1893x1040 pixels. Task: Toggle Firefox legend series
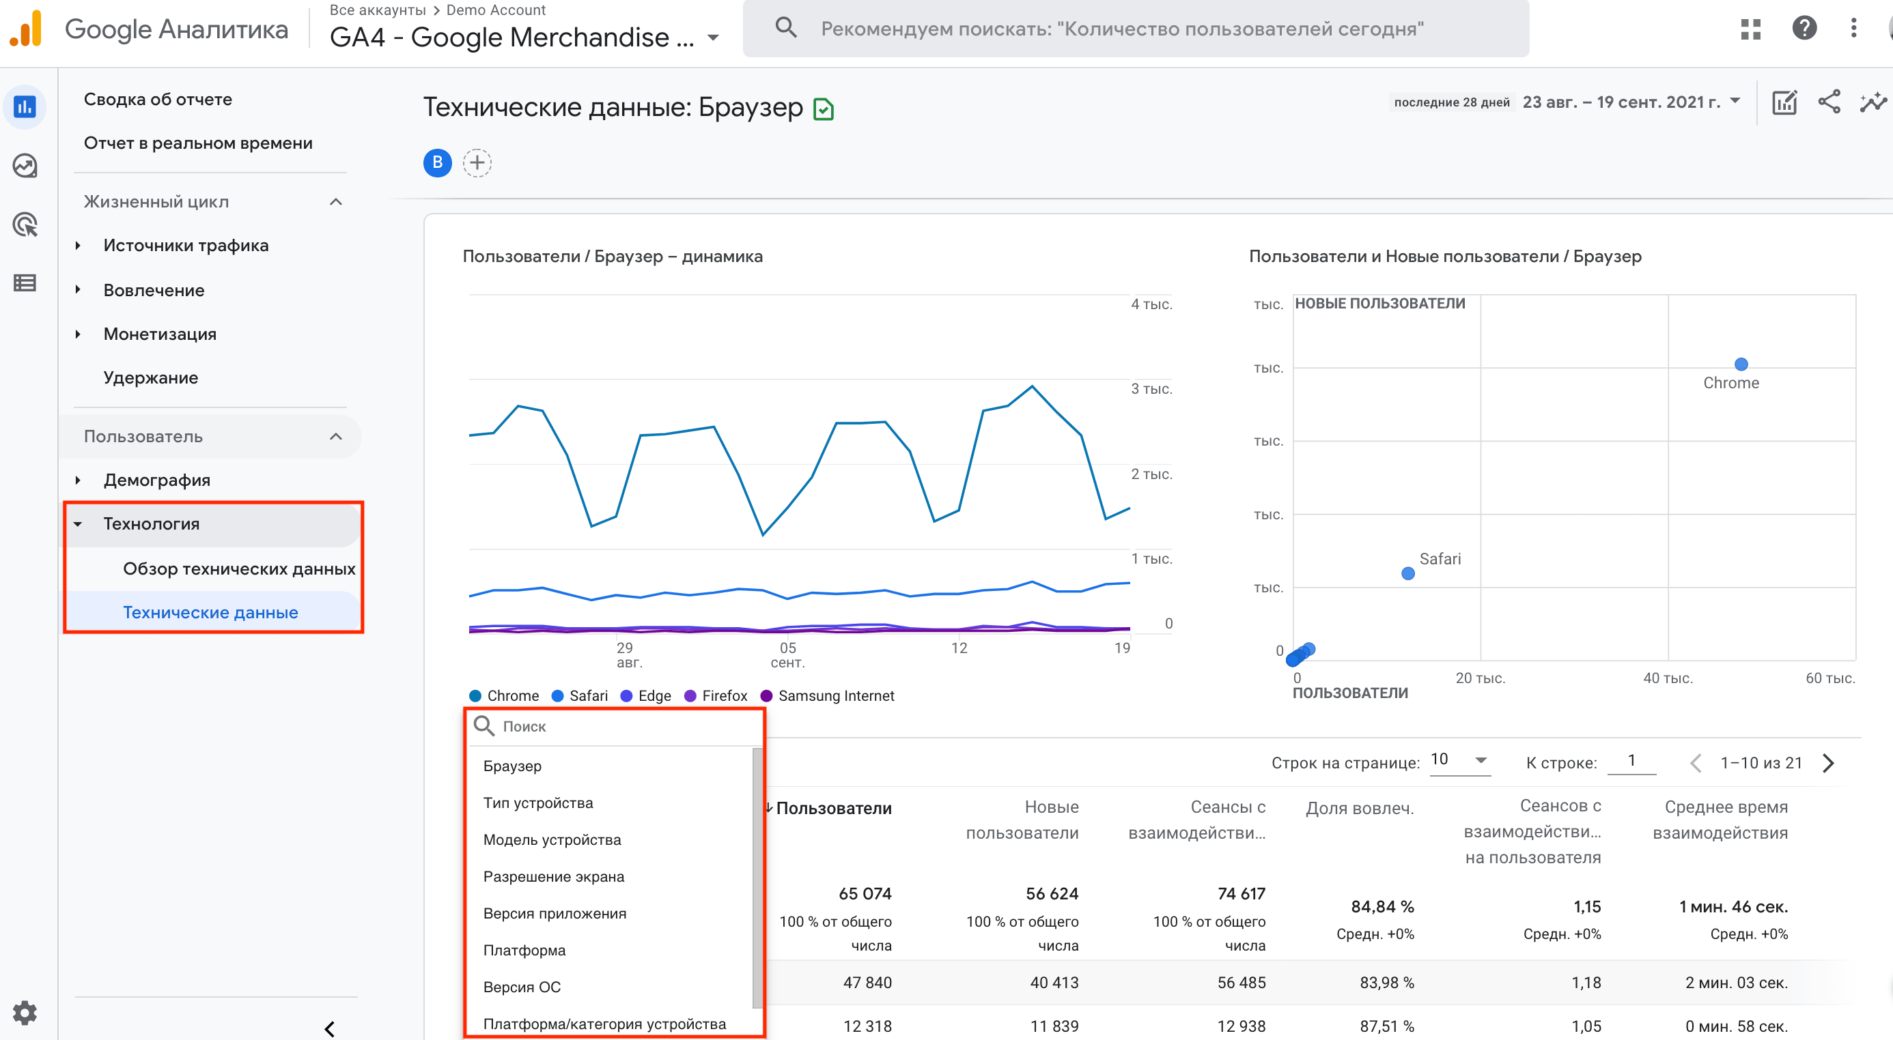(716, 695)
